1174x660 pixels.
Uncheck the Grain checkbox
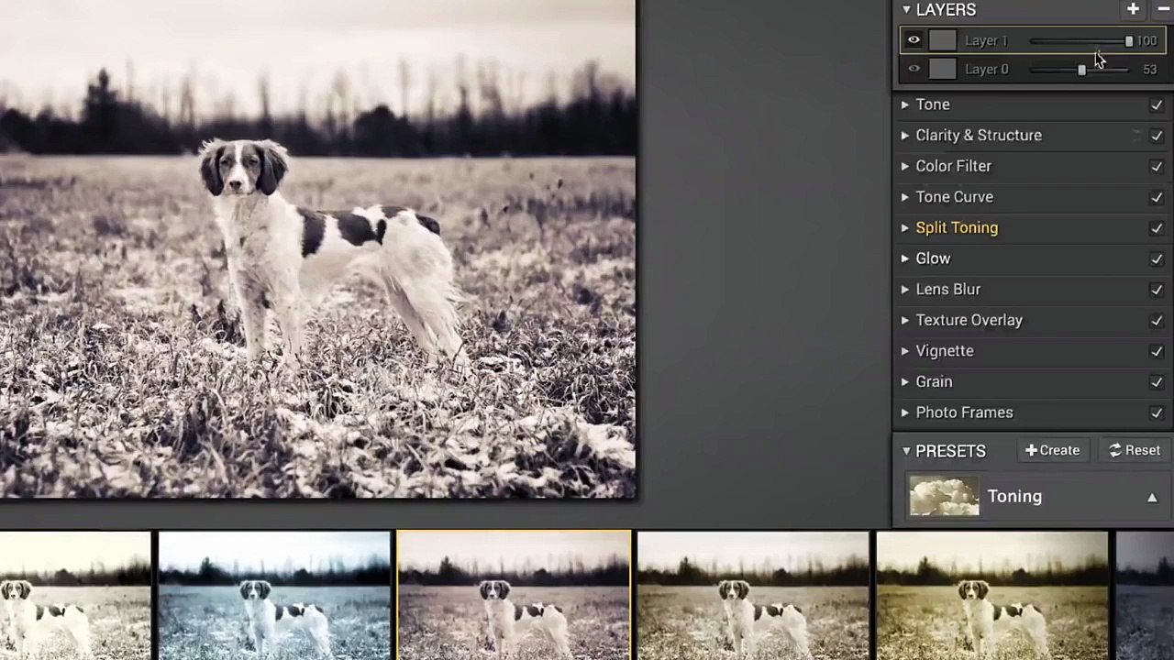pos(1157,382)
